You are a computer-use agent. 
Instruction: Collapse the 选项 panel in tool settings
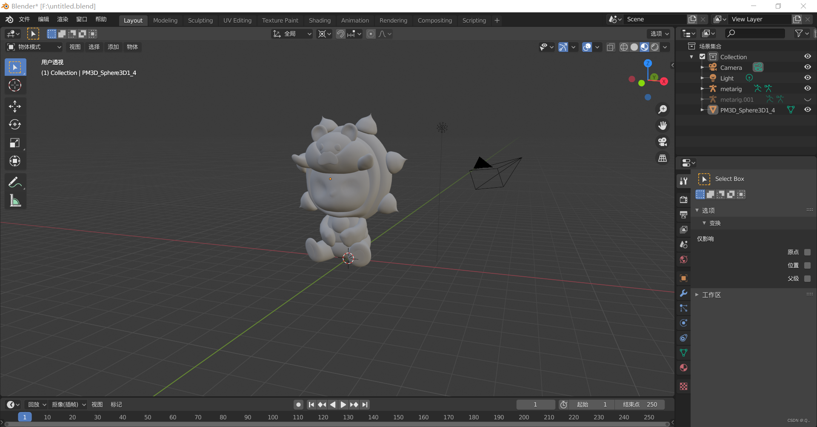click(x=708, y=210)
